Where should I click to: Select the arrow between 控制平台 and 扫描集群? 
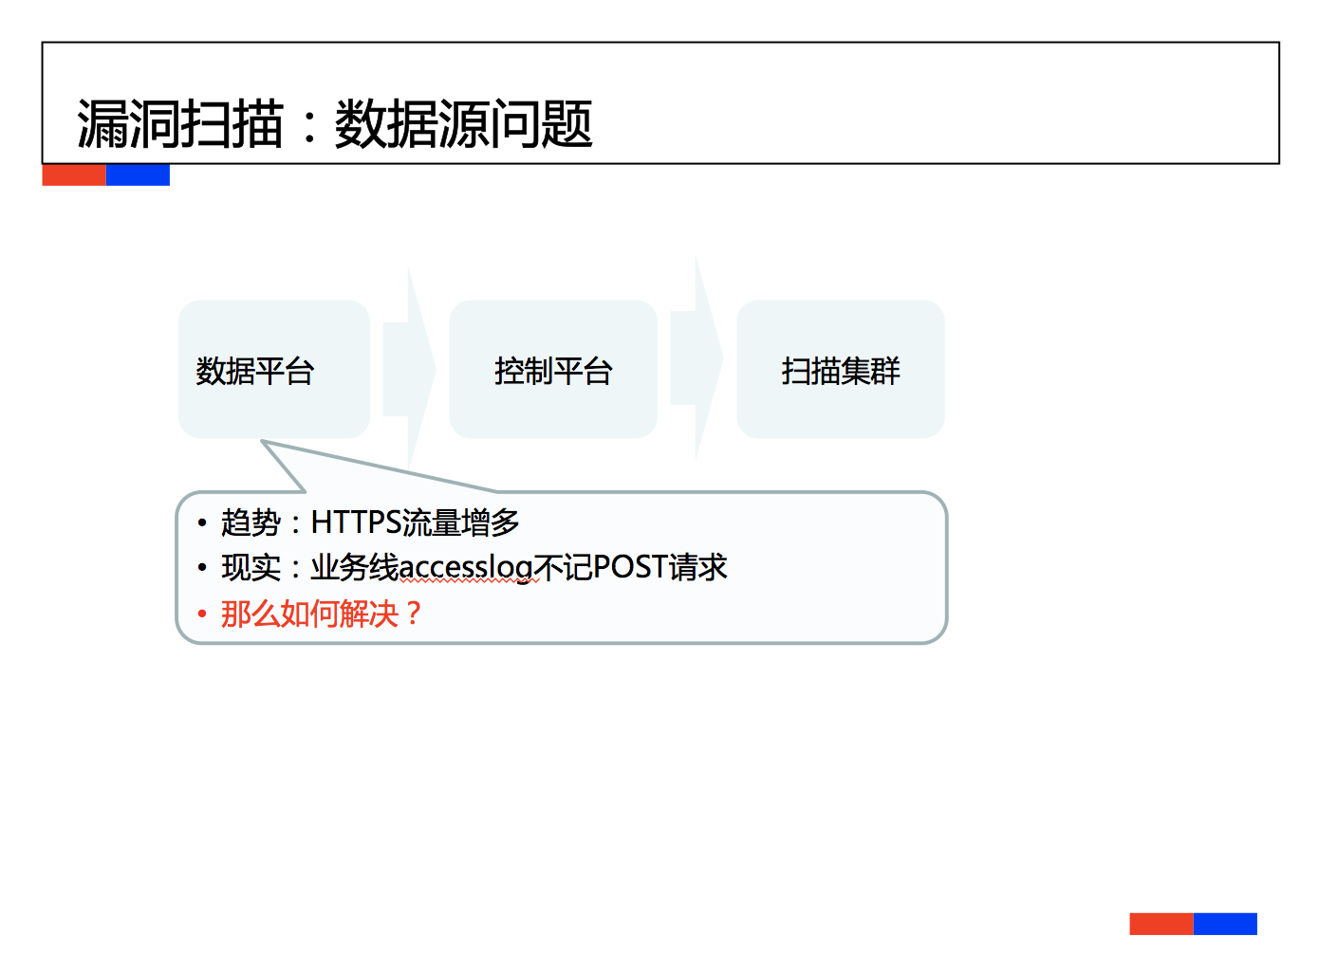[697, 360]
